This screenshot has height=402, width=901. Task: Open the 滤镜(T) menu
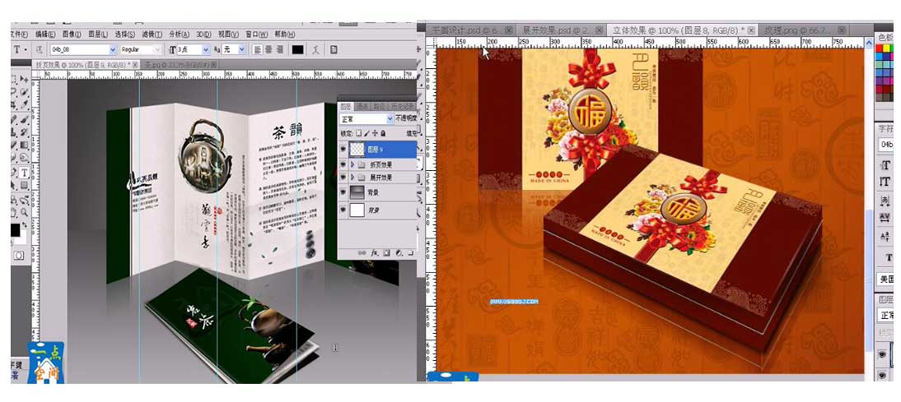point(149,35)
